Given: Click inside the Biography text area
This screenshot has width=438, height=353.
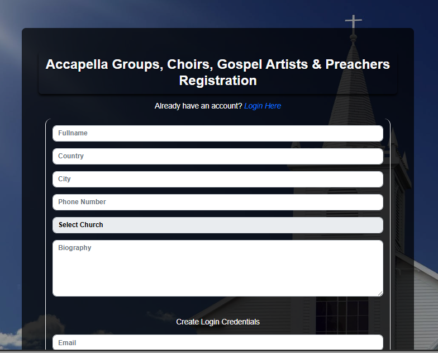Looking at the screenshot, I should coord(218,269).
